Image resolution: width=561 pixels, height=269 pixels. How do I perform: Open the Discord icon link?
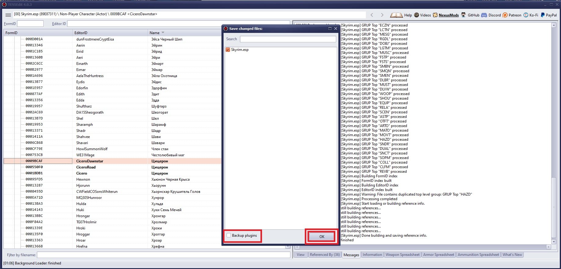484,15
